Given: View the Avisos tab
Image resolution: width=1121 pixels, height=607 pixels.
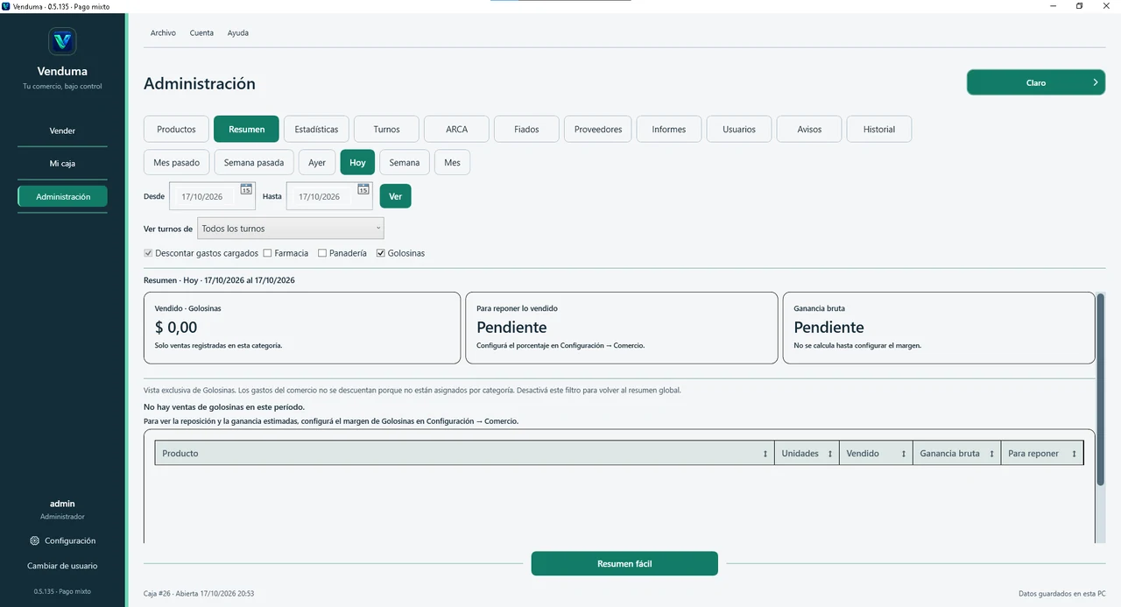Looking at the screenshot, I should tap(809, 129).
